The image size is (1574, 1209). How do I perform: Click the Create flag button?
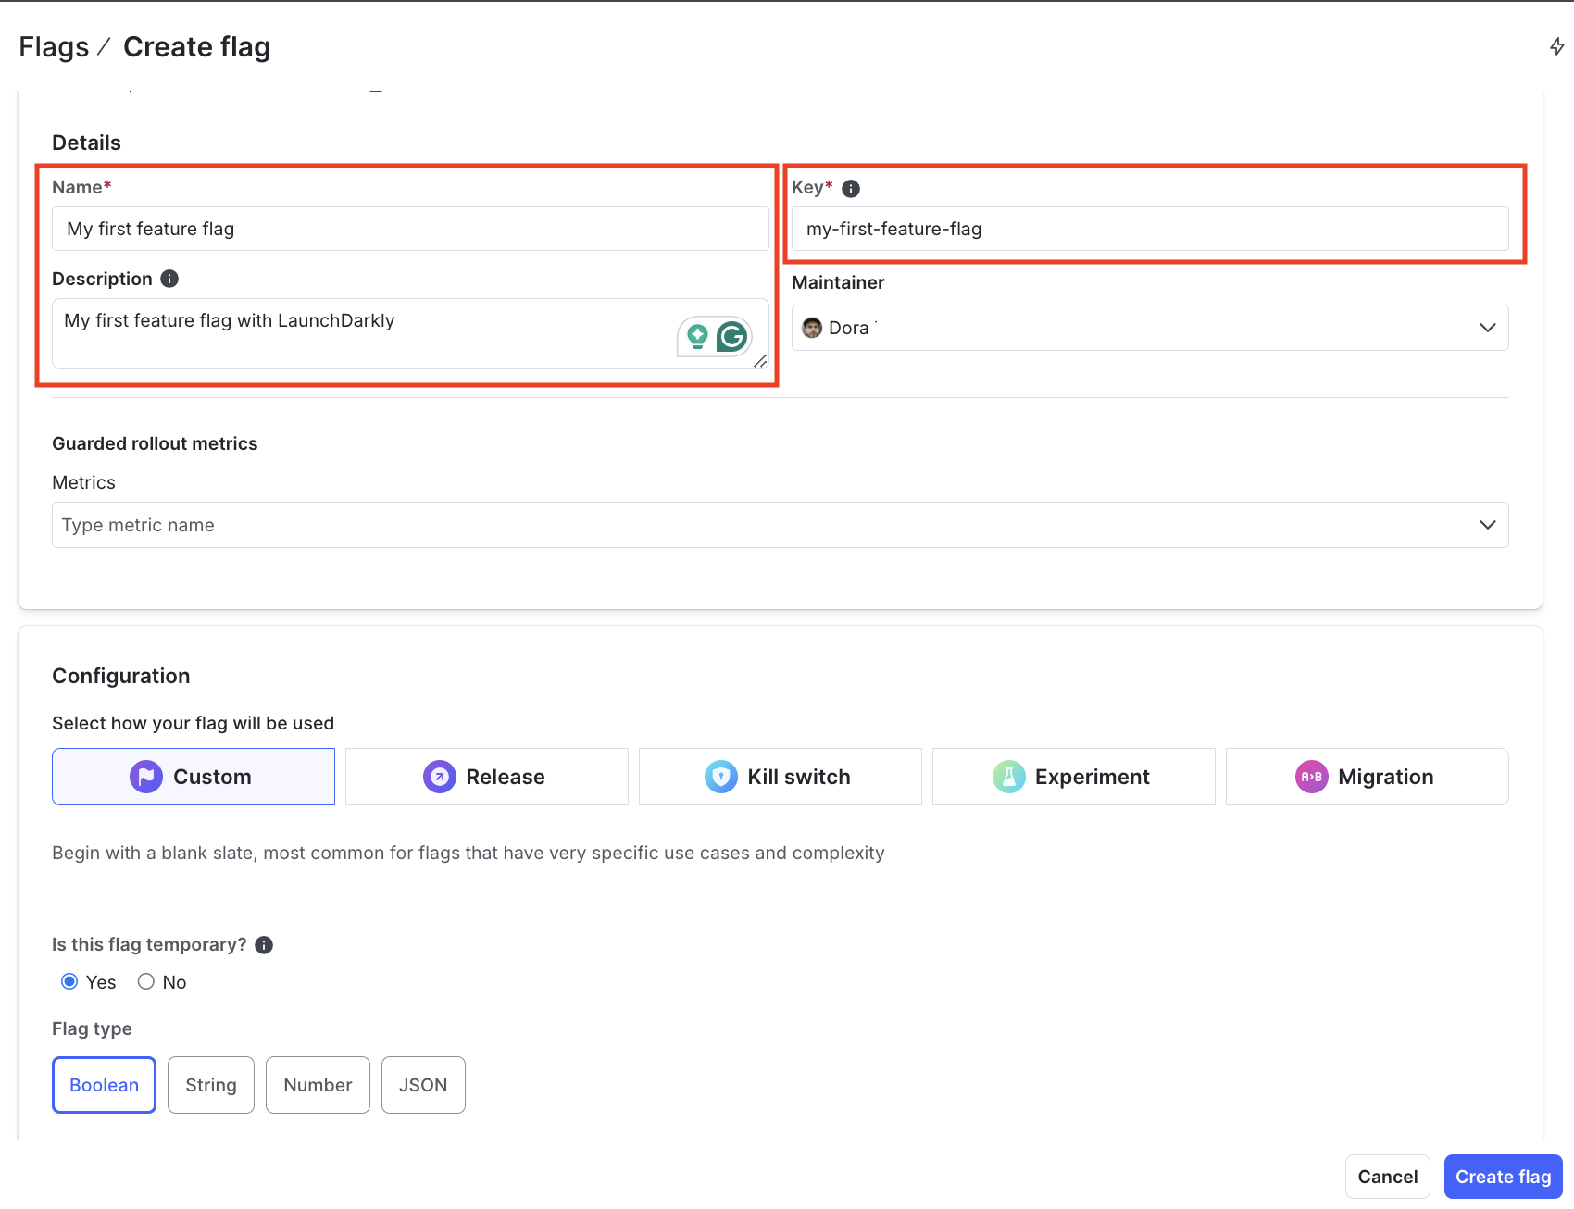pyautogui.click(x=1502, y=1176)
